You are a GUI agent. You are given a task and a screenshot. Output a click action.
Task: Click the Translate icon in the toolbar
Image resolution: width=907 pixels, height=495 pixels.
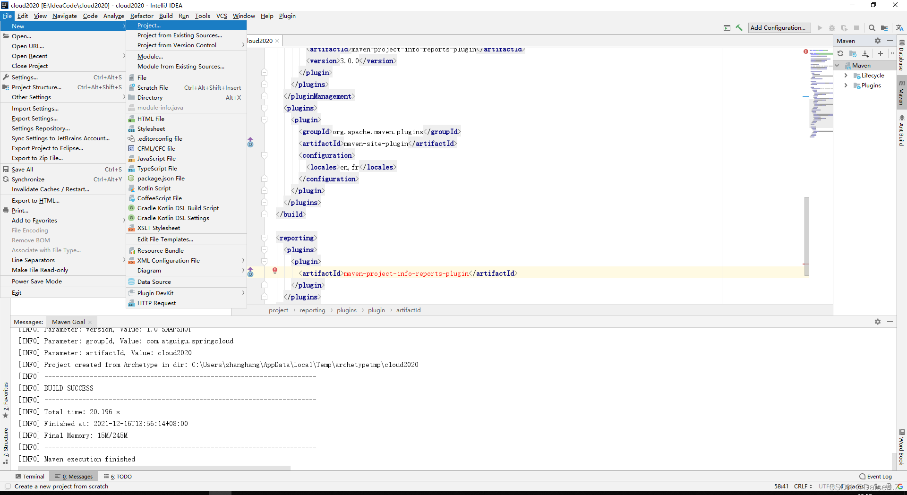click(899, 28)
